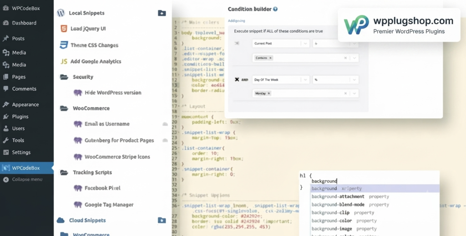This screenshot has height=236, width=466.
Task: Collapse the Security folder
Action: (x=83, y=77)
